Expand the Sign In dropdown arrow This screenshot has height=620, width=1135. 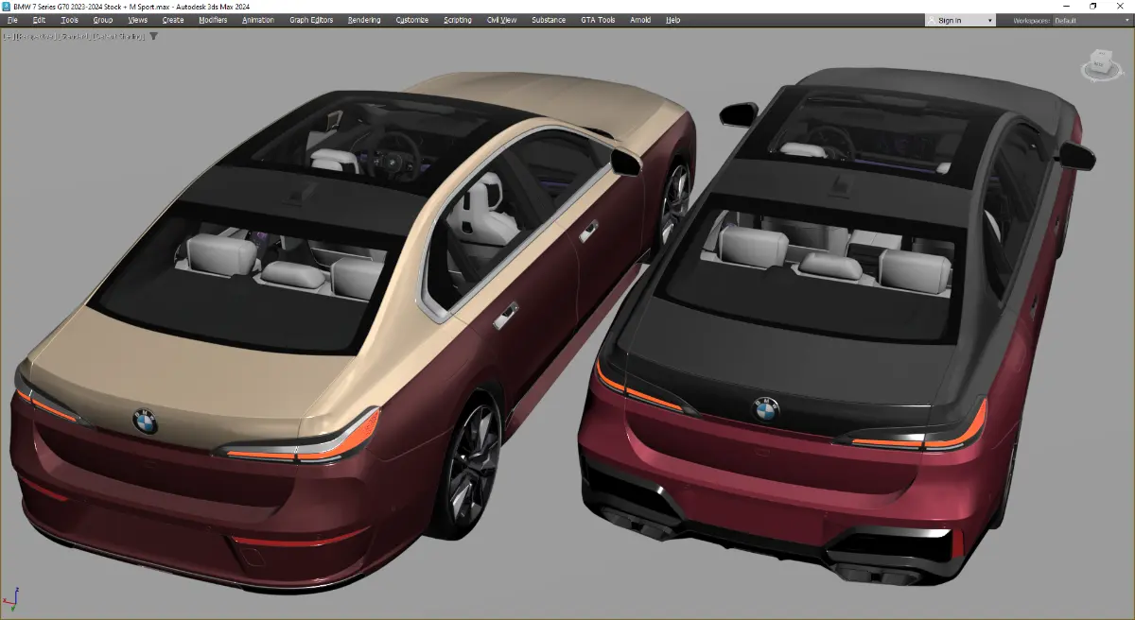point(990,20)
